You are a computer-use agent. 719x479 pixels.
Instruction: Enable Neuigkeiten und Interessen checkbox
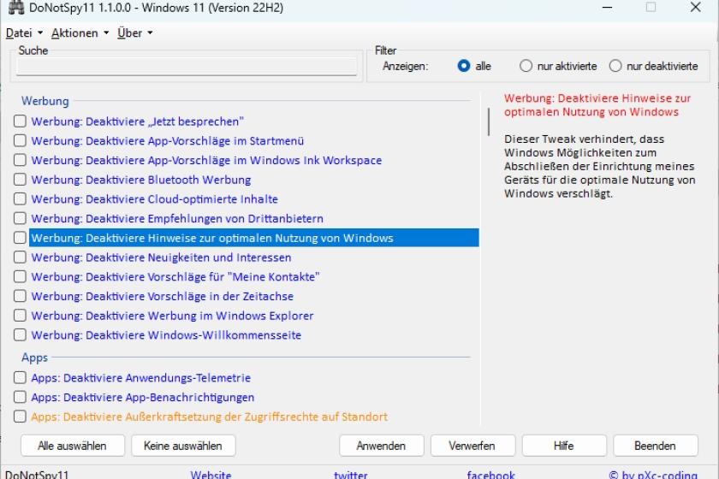(20, 257)
